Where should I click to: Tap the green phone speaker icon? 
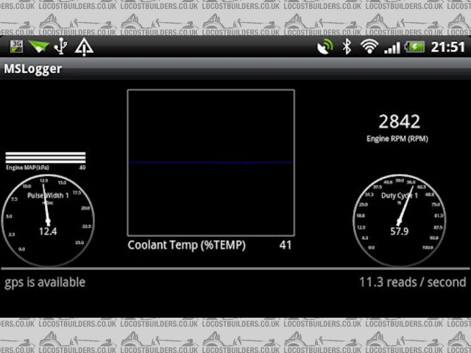click(x=325, y=47)
